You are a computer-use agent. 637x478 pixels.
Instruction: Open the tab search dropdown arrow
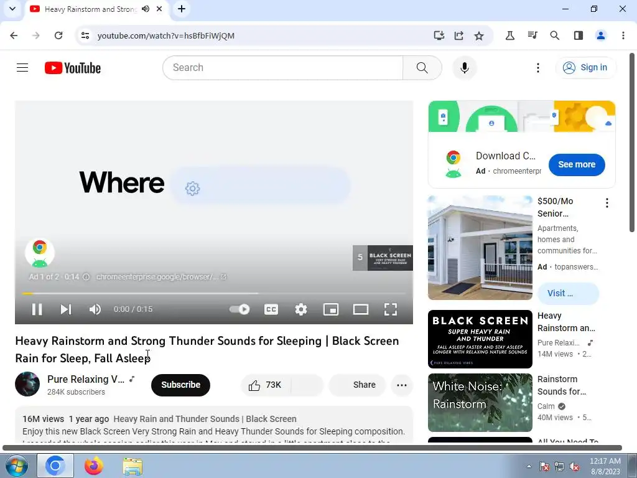coord(12,9)
